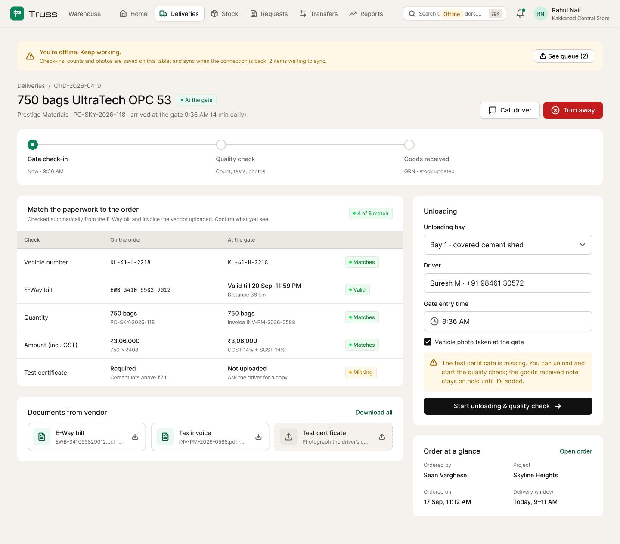Viewport: 620px width, 544px height.
Task: Click the missing certificate warning icon
Action: click(434, 363)
